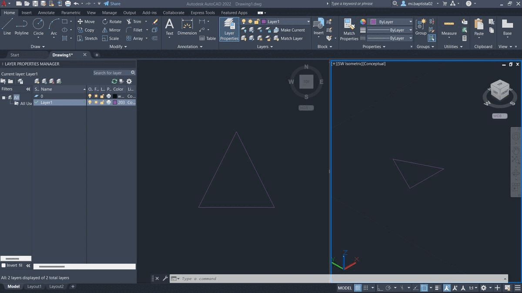Activate the Move tool
This screenshot has width=522, height=293.
click(86, 21)
